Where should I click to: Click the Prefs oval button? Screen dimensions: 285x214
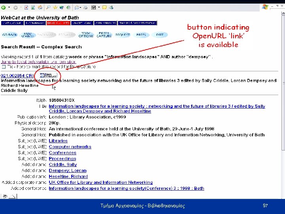[x=141, y=35]
